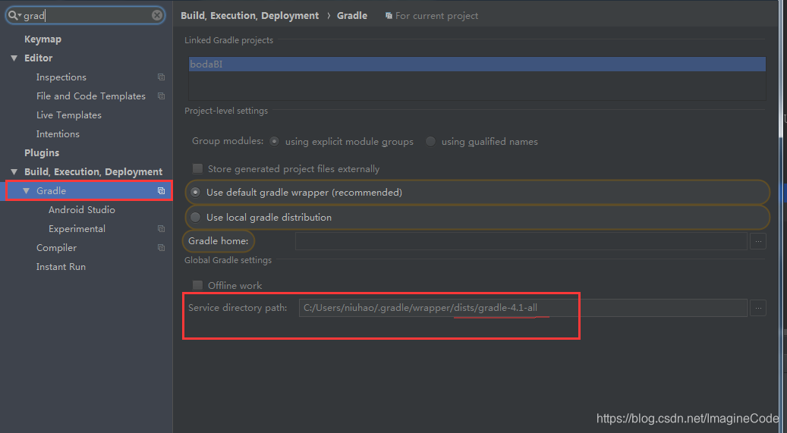787x433 pixels.
Task: Open the Plugins settings page
Action: click(x=42, y=153)
